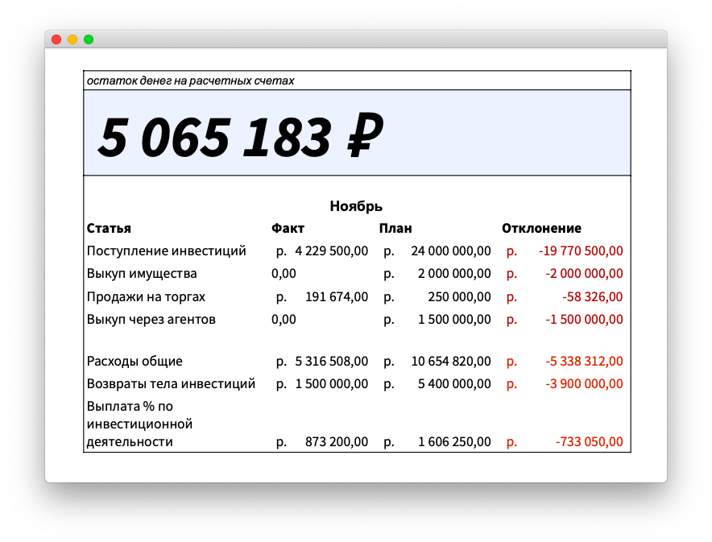This screenshot has height=542, width=712.
Task: Select the 'остаток денег на расчетных счетах' caption
Action: (190, 81)
